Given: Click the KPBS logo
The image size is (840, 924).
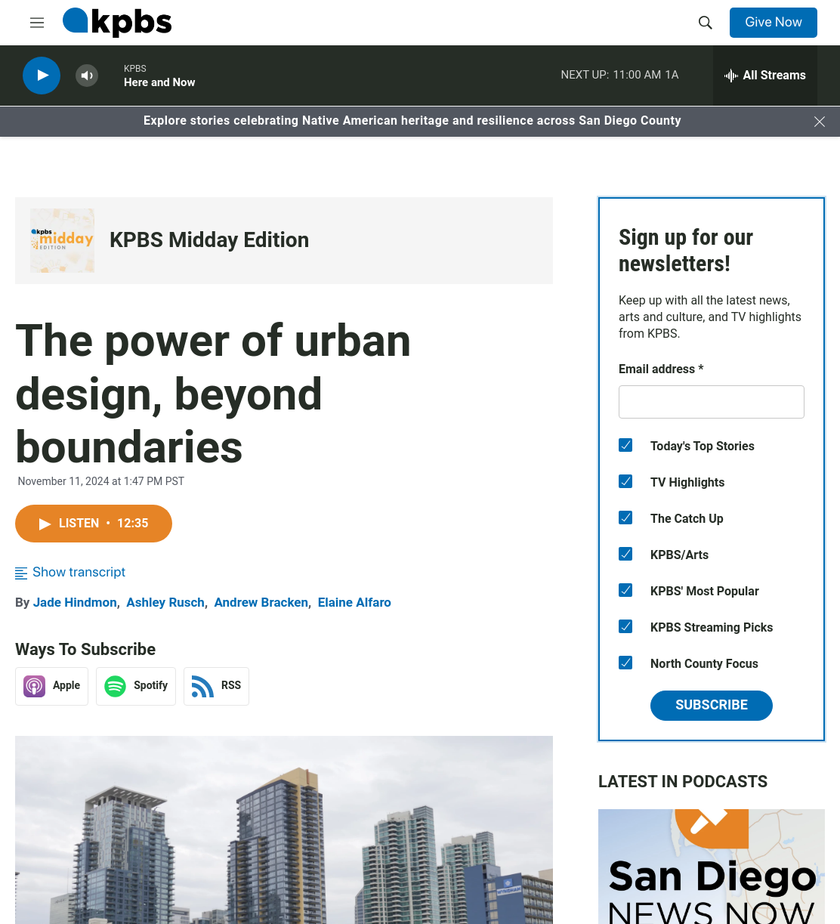Looking at the screenshot, I should click(x=117, y=22).
